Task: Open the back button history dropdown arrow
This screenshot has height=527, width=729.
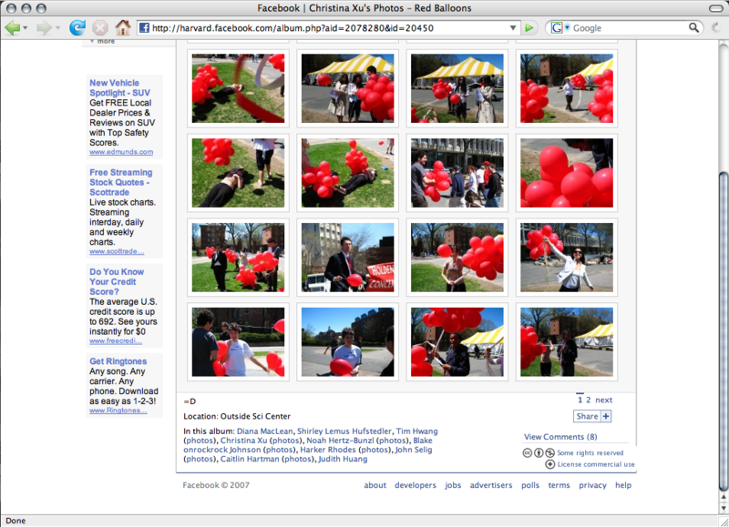Action: point(26,28)
